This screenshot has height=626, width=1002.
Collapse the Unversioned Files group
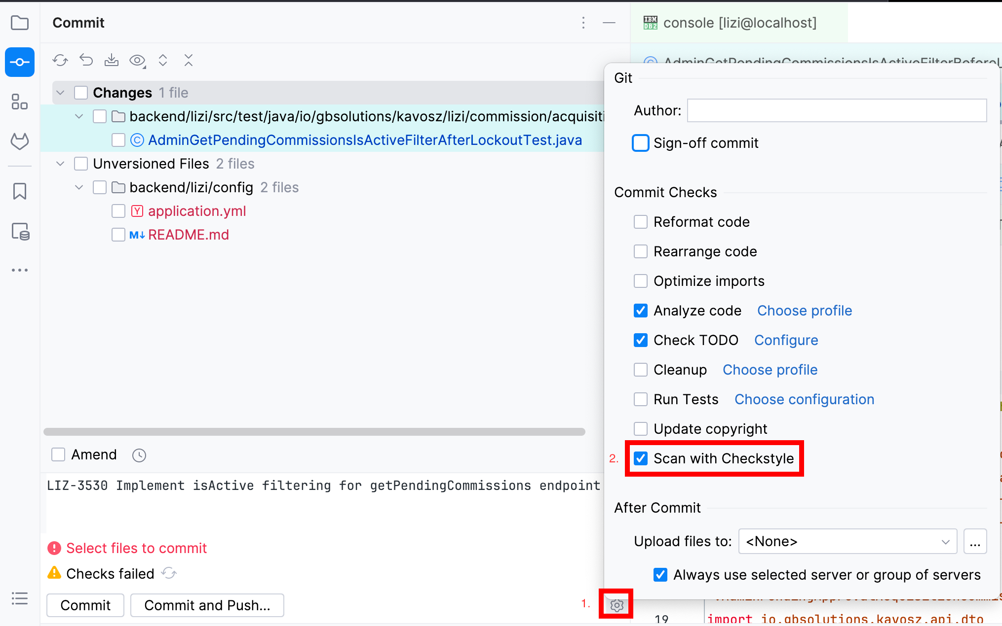(x=60, y=163)
